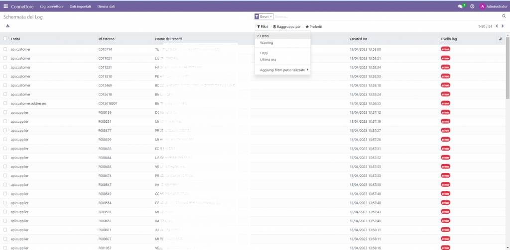Open the conversations chat icon

pyautogui.click(x=460, y=6)
